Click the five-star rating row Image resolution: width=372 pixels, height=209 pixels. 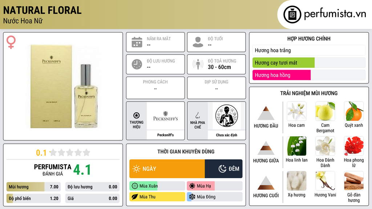pyautogui.click(x=70, y=152)
